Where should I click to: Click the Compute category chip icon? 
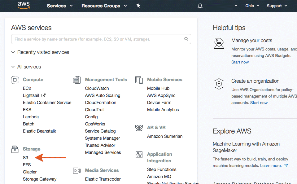[x=15, y=80]
